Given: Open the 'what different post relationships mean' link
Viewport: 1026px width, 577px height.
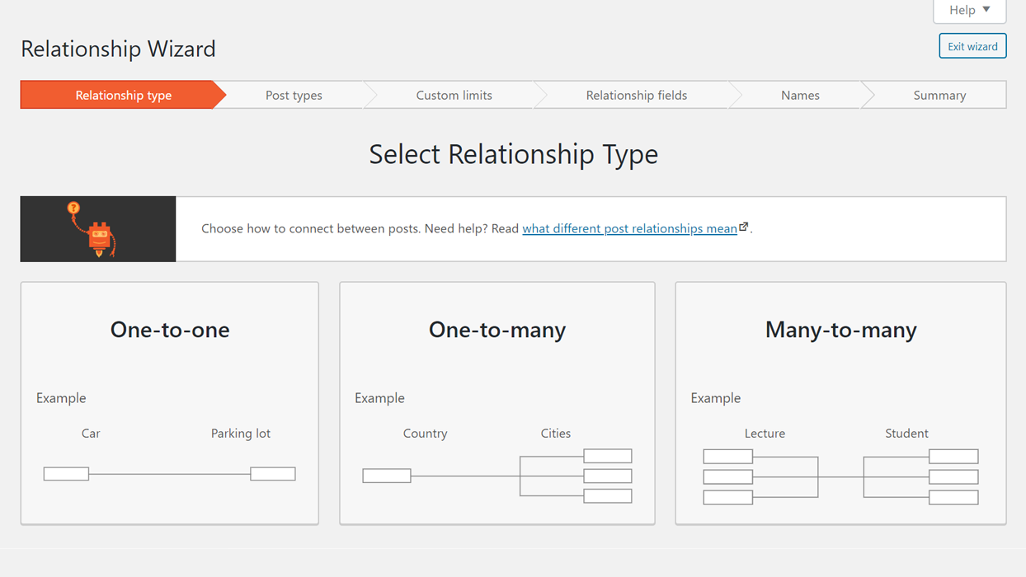Looking at the screenshot, I should [629, 228].
